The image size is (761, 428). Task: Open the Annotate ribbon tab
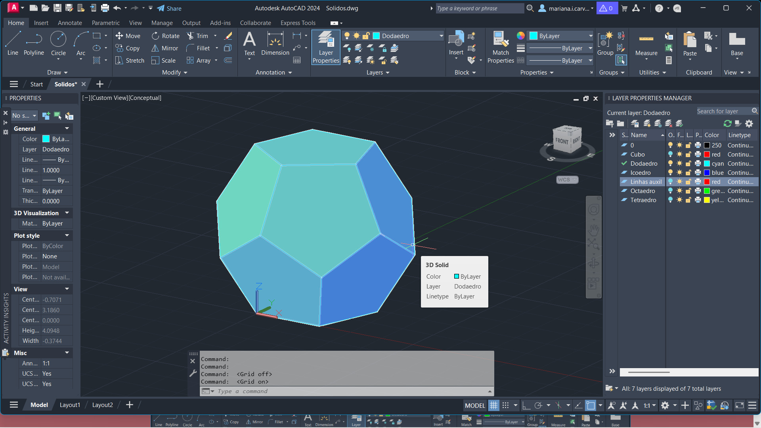[70, 23]
